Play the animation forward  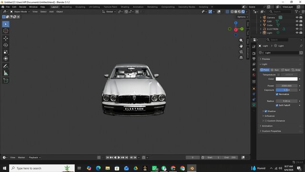coord(119,157)
